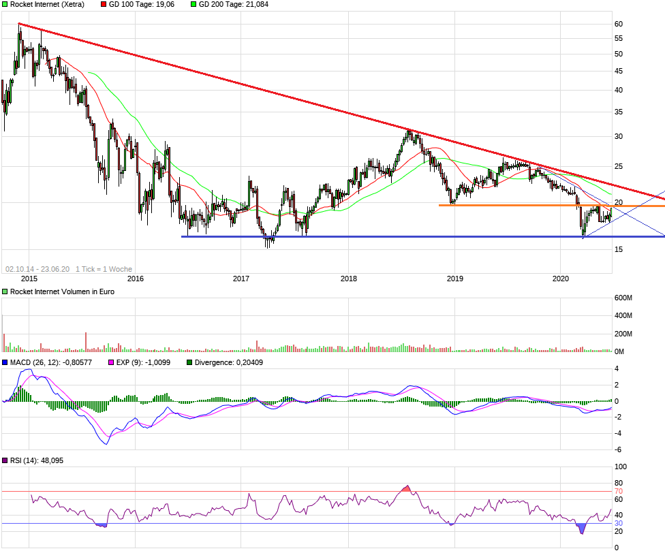Click the volume axis label 200M
This screenshot has width=665, height=553.
click(x=623, y=334)
